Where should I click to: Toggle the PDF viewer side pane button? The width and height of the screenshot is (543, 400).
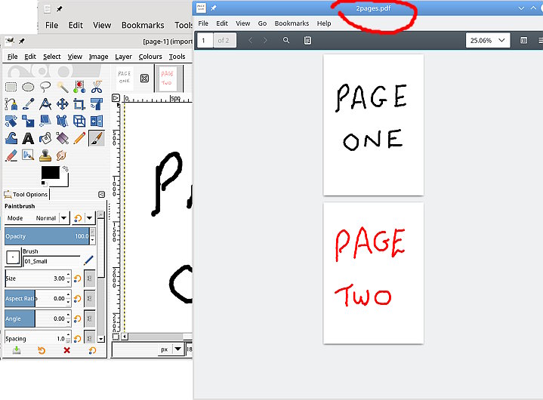tap(523, 41)
